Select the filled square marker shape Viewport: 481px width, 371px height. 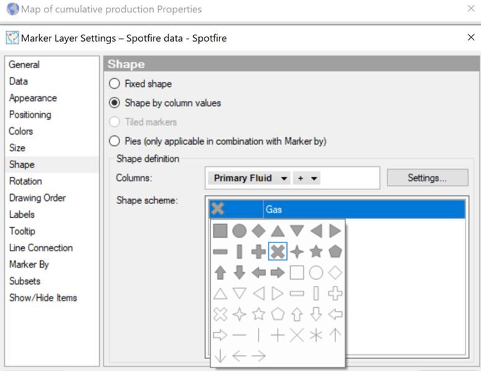pos(220,231)
